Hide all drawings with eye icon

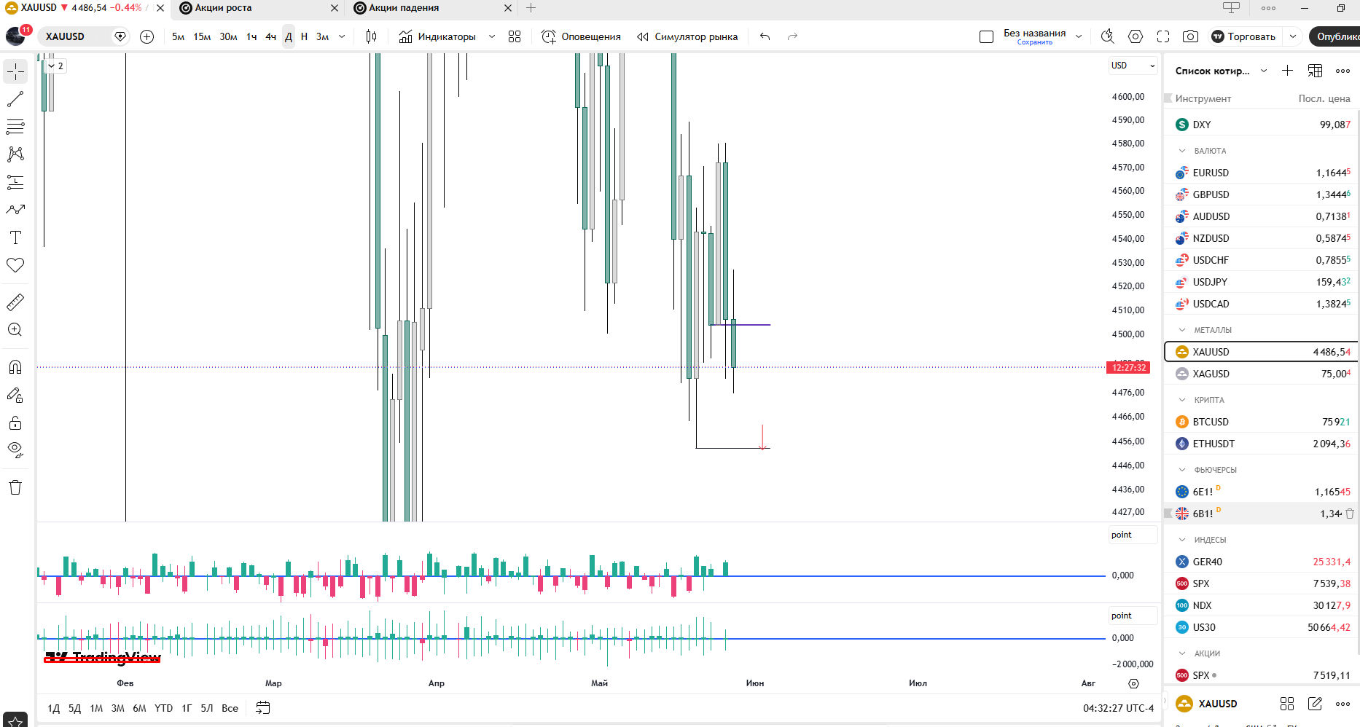[x=15, y=450]
